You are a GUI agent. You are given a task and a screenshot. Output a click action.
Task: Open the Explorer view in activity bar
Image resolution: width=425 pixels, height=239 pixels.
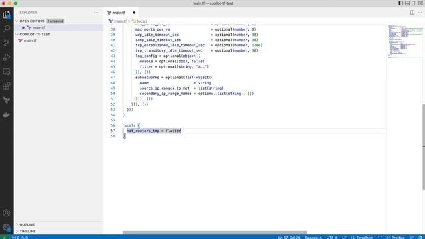pos(7,15)
